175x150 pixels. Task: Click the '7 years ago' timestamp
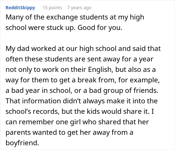coord(79,8)
